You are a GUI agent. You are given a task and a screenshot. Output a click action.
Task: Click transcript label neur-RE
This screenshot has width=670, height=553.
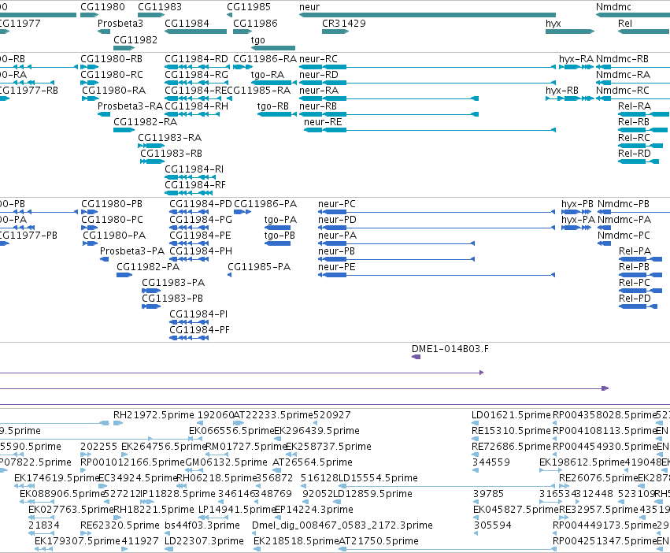(323, 122)
